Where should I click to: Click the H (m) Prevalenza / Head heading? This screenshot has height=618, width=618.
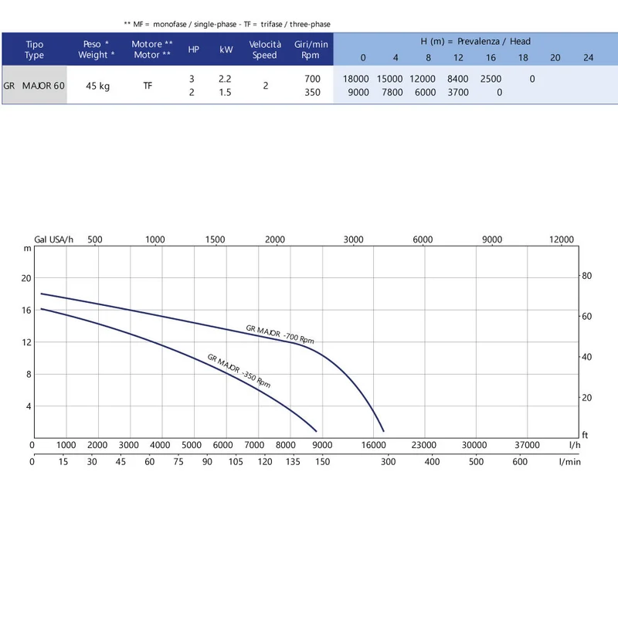click(475, 42)
